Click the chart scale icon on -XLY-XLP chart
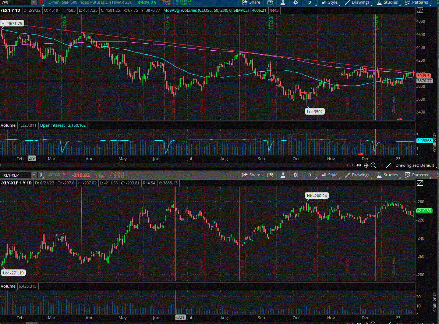This screenshot has height=324, width=439. [420, 183]
